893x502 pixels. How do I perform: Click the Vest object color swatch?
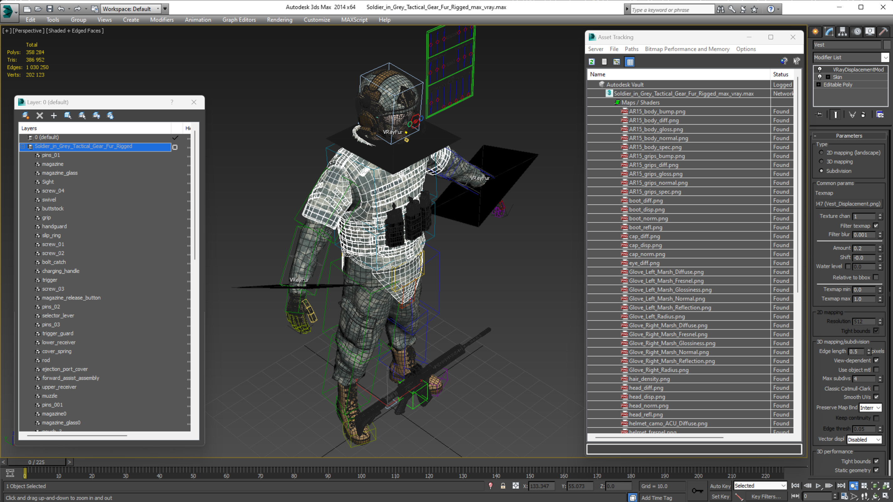pyautogui.click(x=887, y=45)
